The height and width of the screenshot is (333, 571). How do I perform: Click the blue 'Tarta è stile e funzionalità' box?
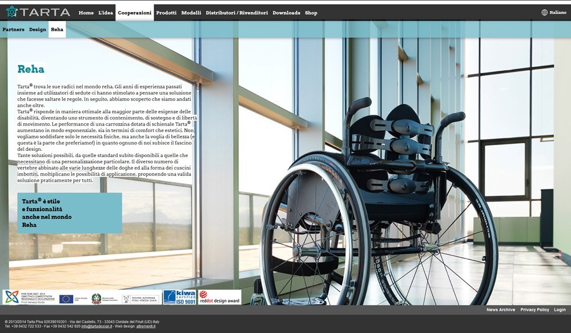pyautogui.click(x=70, y=213)
